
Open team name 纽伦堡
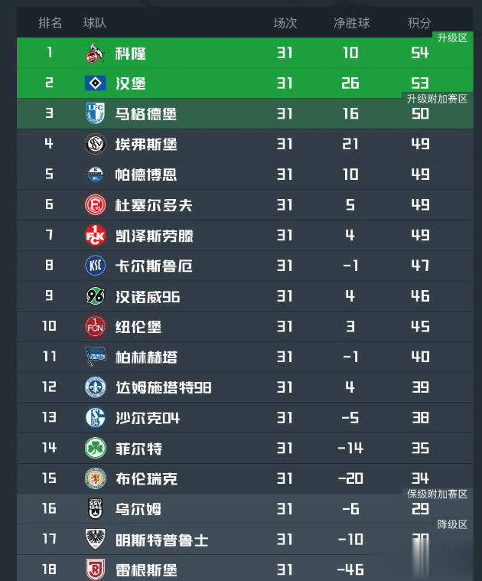coord(138,327)
